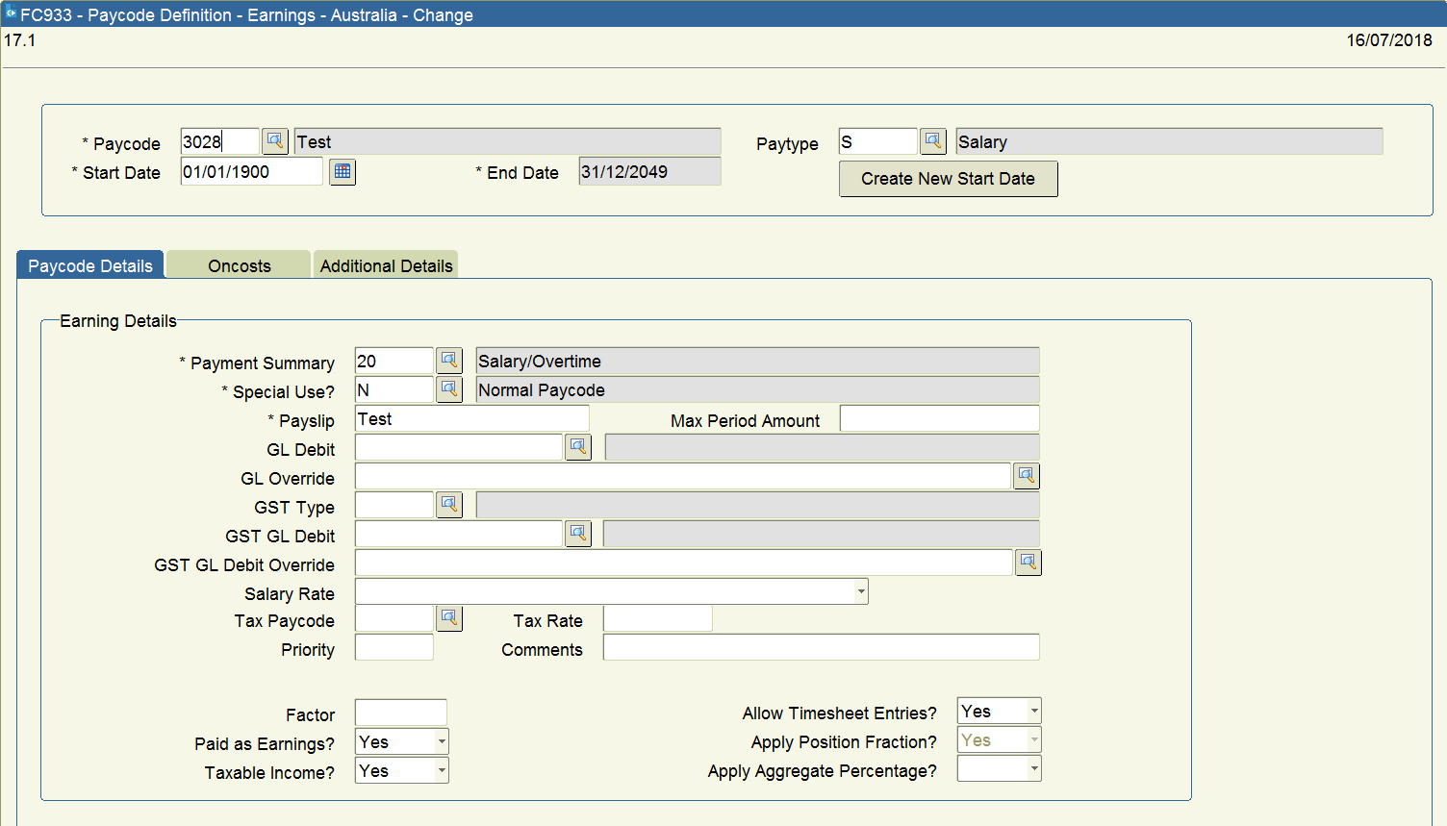The width and height of the screenshot is (1447, 826).
Task: Open the GST Type lookup icon
Action: 449,504
